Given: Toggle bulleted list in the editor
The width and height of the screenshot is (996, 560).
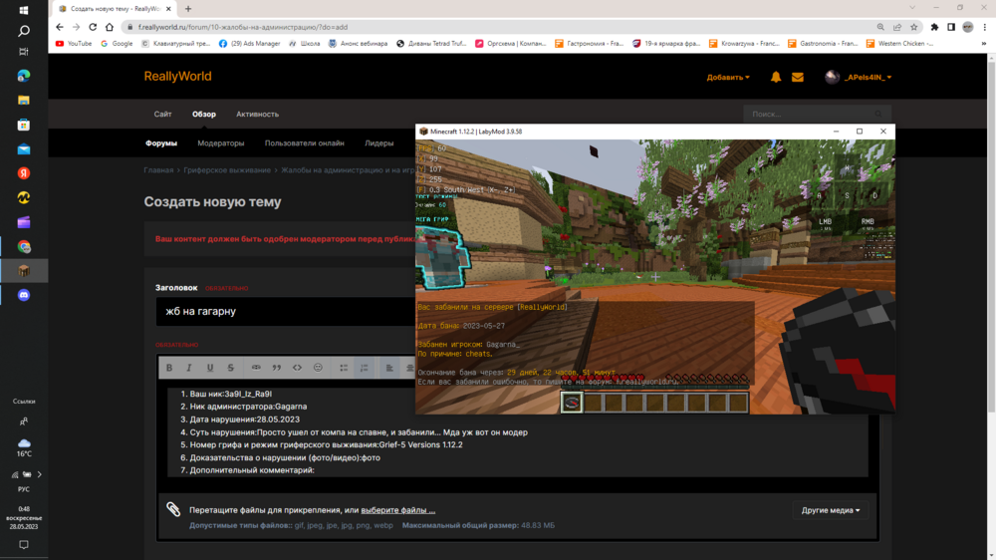Looking at the screenshot, I should pos(344,368).
